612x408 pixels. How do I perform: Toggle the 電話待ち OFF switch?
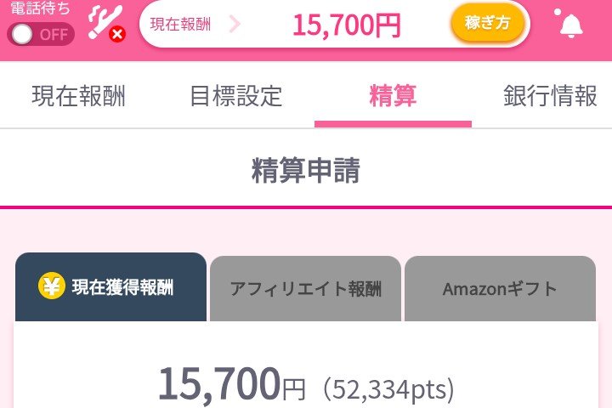[x=41, y=34]
